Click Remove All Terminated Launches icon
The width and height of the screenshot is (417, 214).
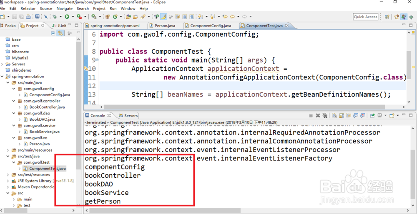pyautogui.click(x=325, y=115)
